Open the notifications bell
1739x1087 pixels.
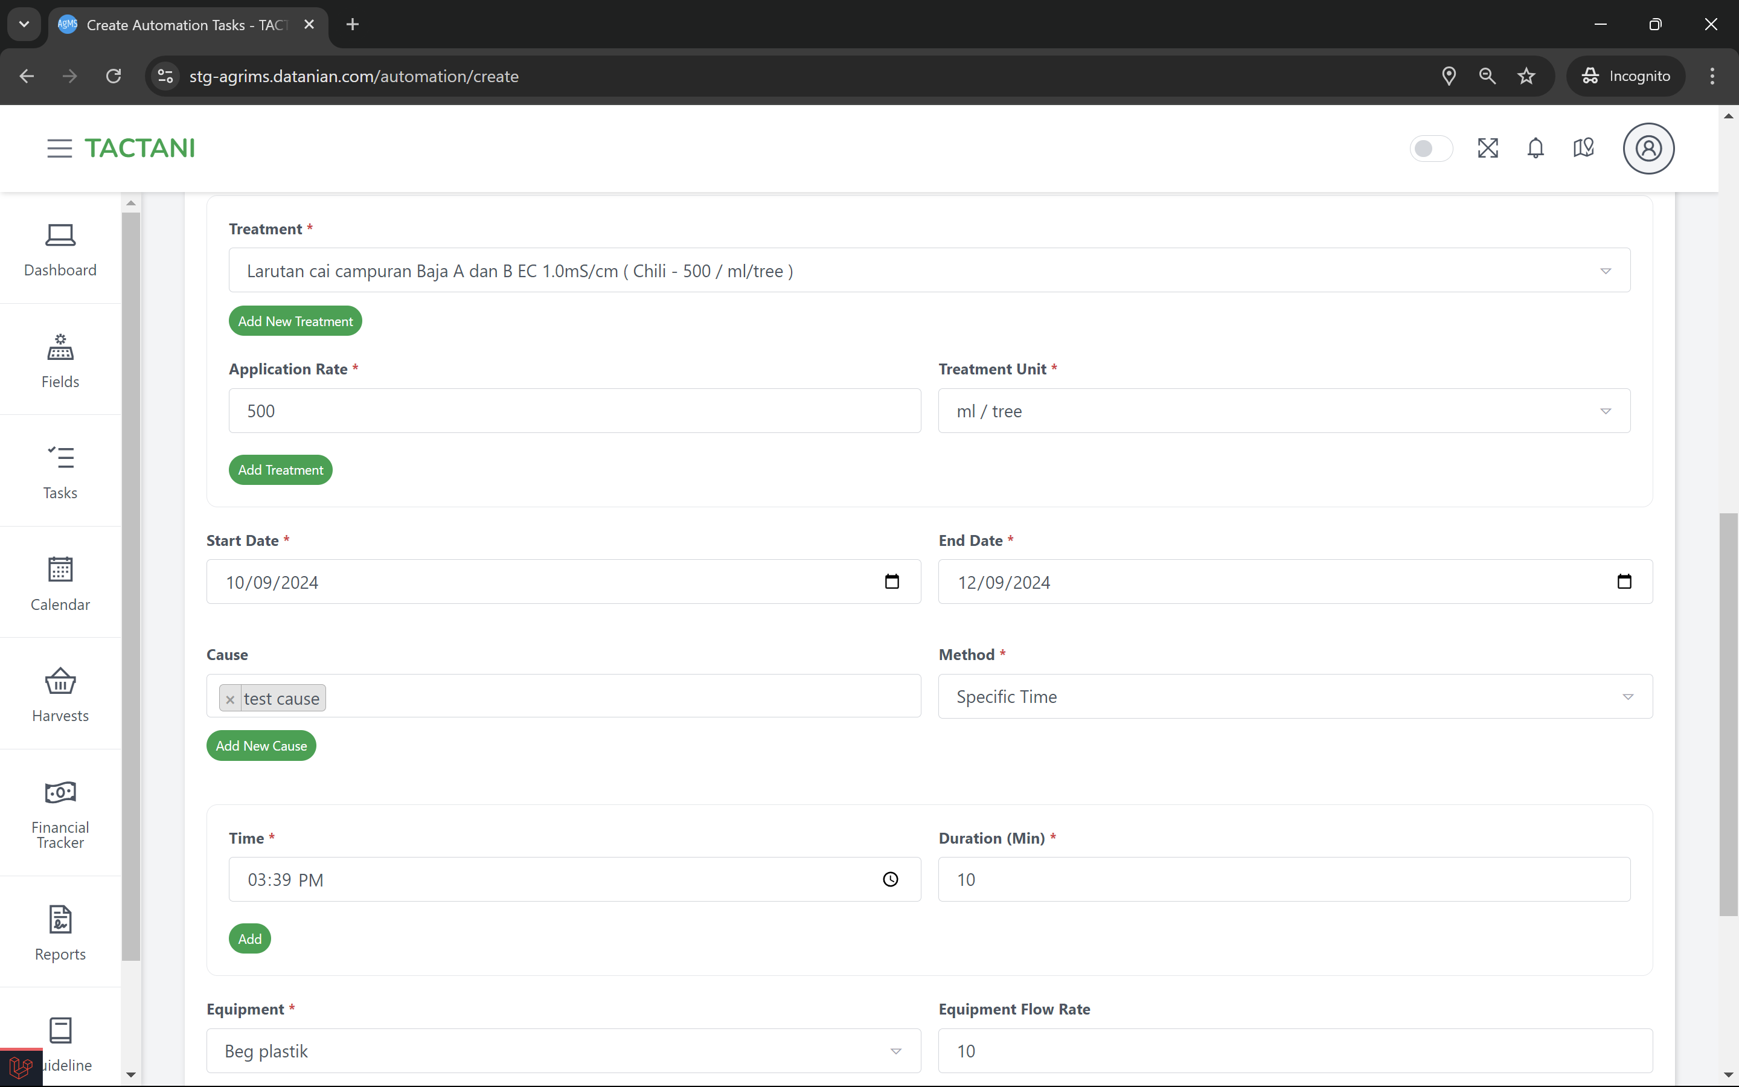point(1536,148)
